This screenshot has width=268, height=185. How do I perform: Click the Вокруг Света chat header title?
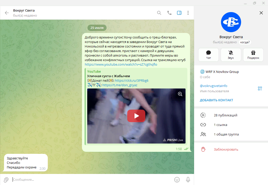24,10
